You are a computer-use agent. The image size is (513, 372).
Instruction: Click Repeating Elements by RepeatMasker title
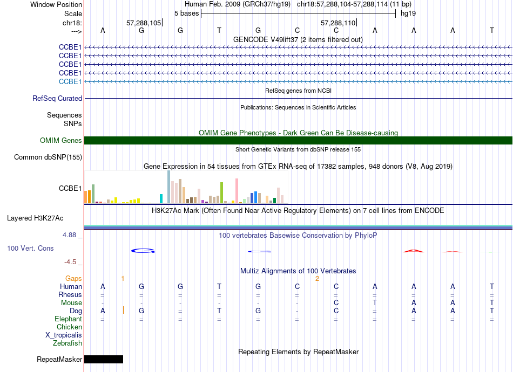(x=298, y=352)
